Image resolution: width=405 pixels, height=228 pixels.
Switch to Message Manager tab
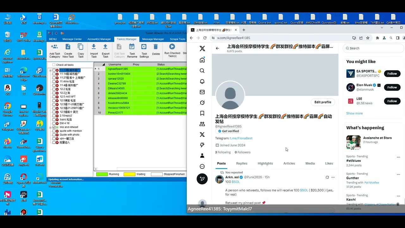tap(153, 39)
